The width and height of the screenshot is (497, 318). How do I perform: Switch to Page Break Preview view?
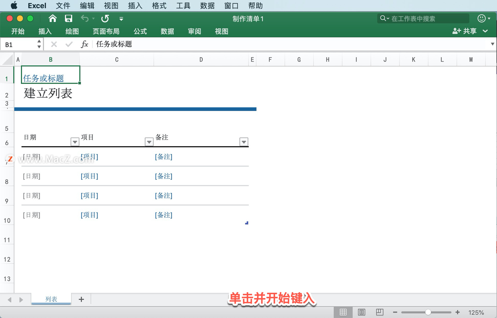click(x=379, y=312)
